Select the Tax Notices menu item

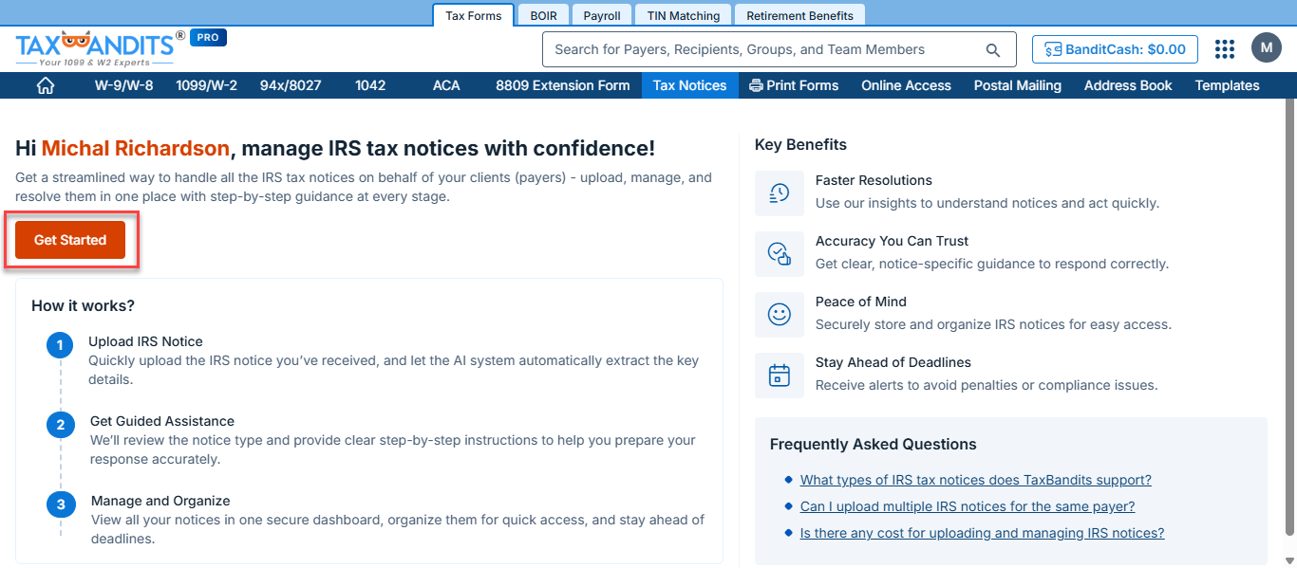pos(689,85)
